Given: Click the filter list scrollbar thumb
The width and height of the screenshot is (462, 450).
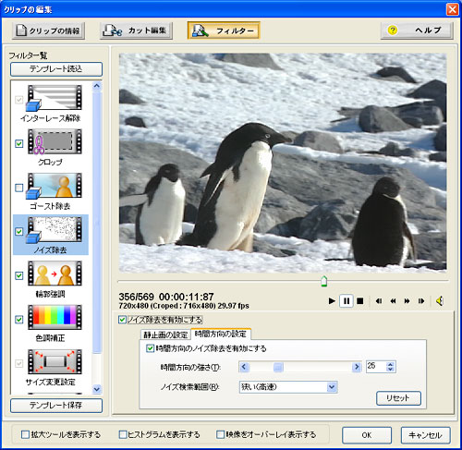Looking at the screenshot, I should (x=97, y=222).
